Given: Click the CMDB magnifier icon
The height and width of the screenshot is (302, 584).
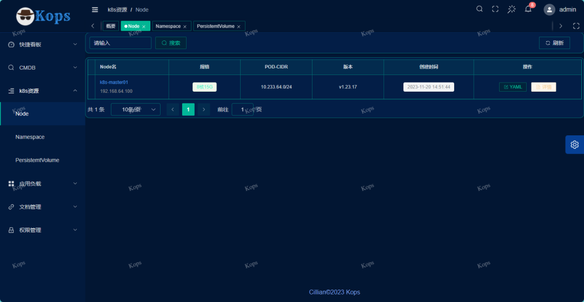Looking at the screenshot, I should 11,67.
